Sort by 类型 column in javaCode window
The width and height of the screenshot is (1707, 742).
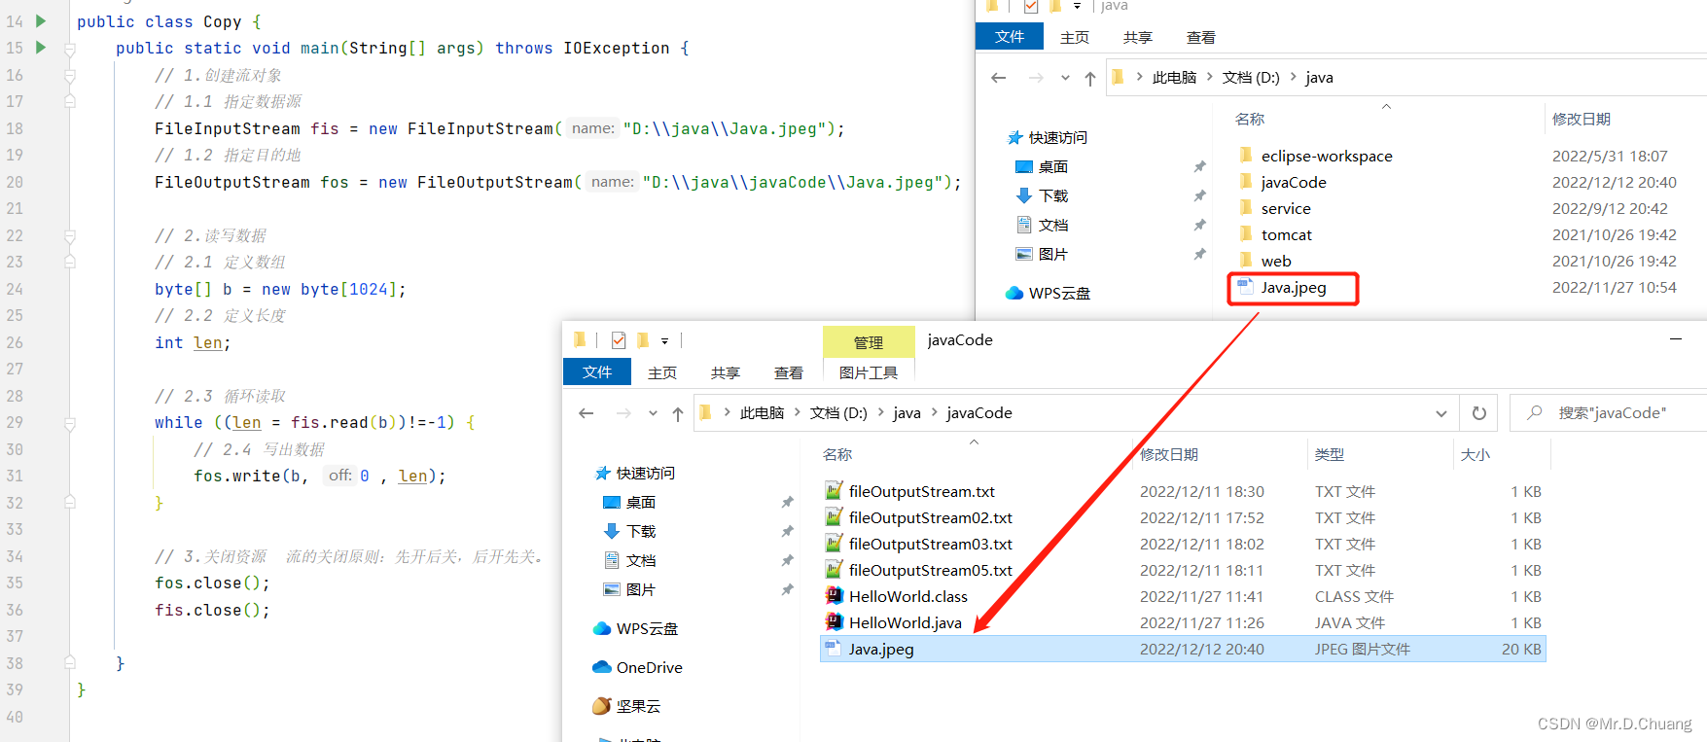pos(1329,454)
